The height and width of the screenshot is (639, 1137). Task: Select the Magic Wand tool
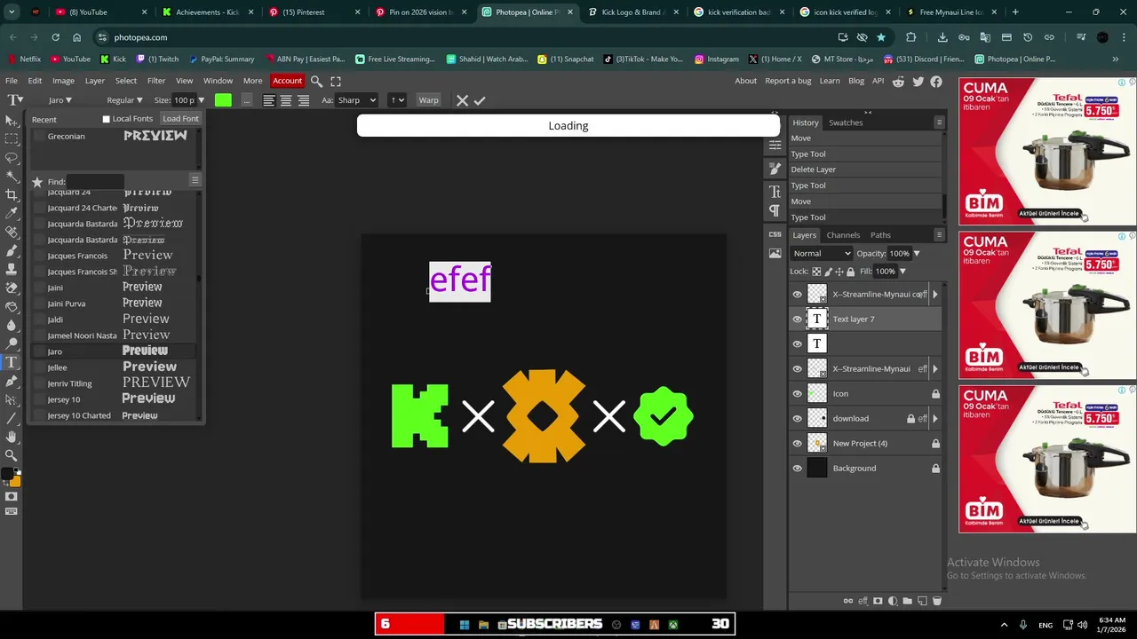tap(12, 176)
